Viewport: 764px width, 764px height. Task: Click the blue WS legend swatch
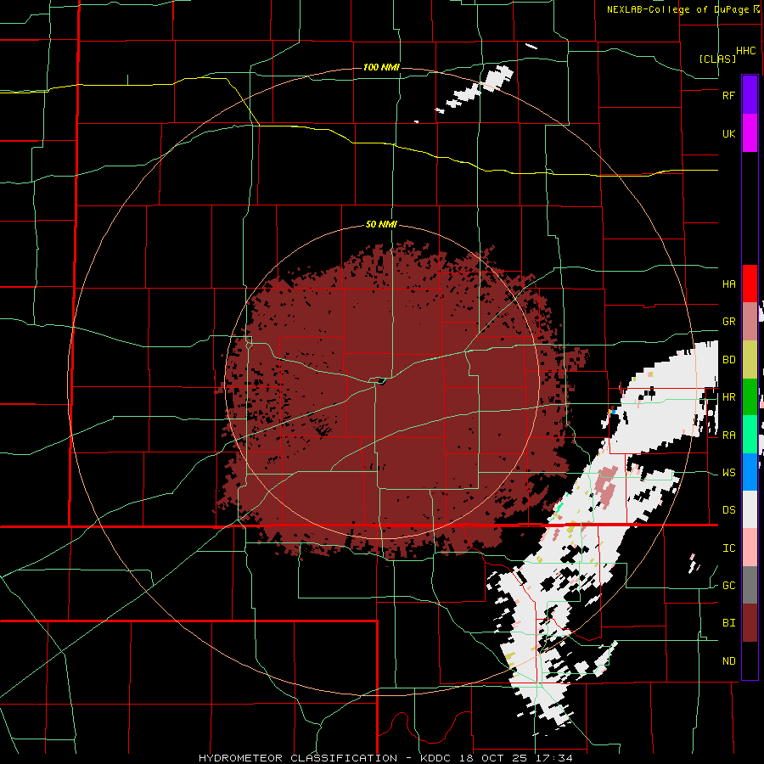pos(750,472)
